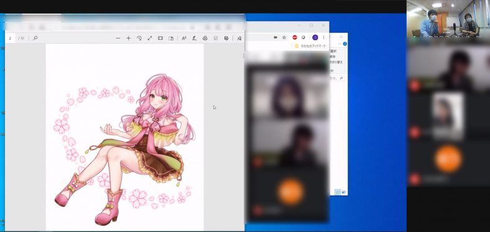This screenshot has height=232, width=490.
Task: Select the pink-haired character illustration page
Action: click(125, 137)
